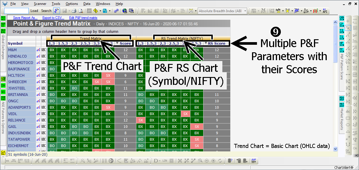This screenshot has height=170, width=359.
Task: Click the COW TAM toolbar icon
Action: coord(272,11)
